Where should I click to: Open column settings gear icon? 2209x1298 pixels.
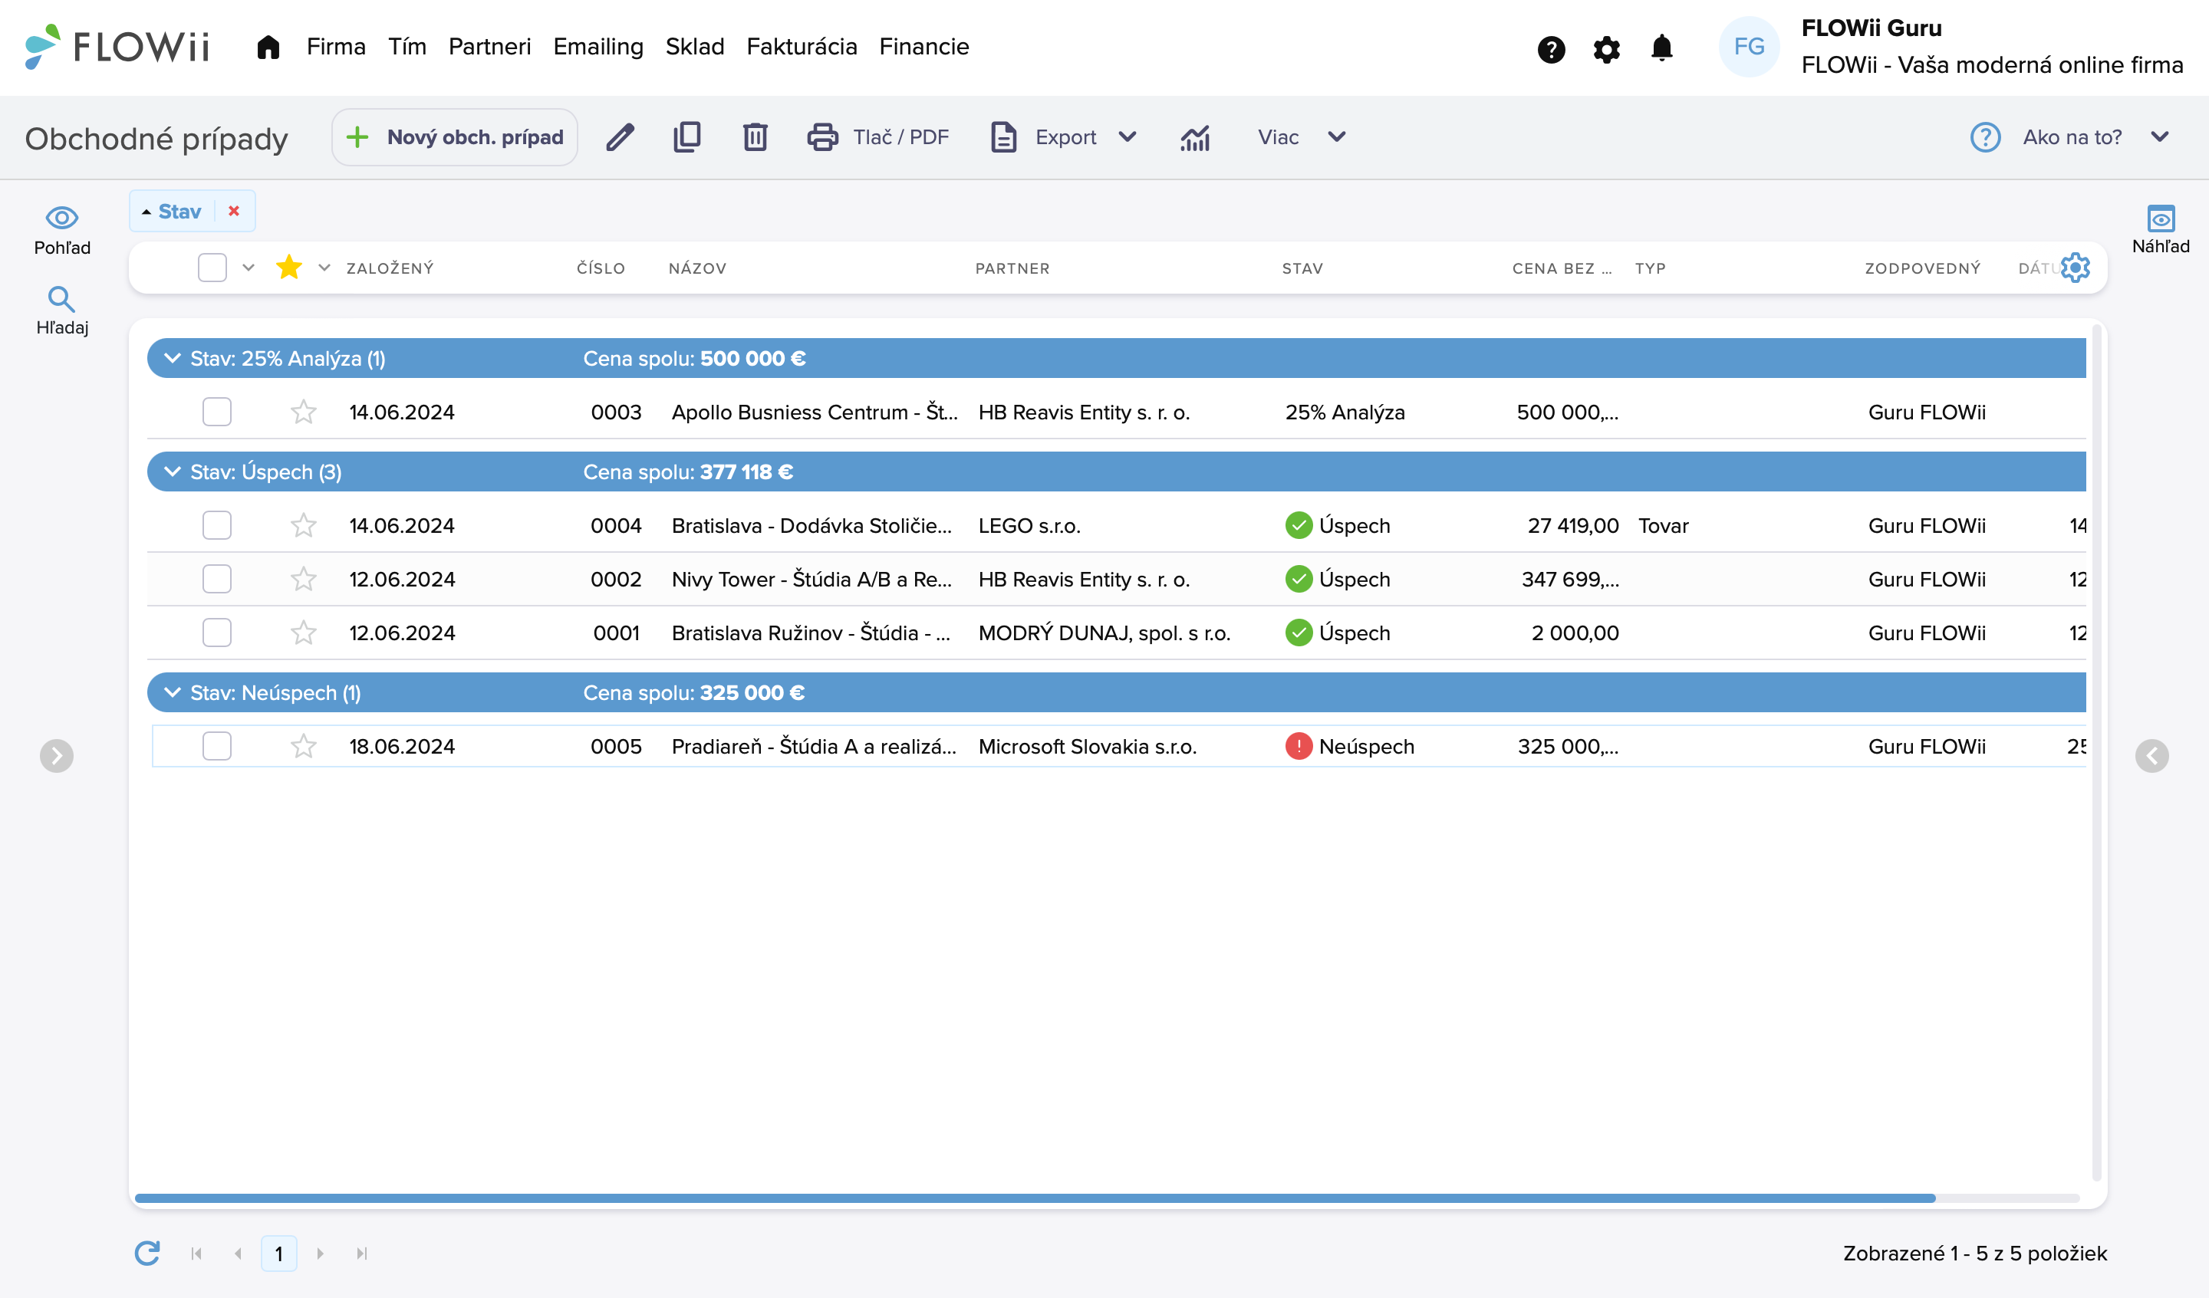pyautogui.click(x=2075, y=268)
